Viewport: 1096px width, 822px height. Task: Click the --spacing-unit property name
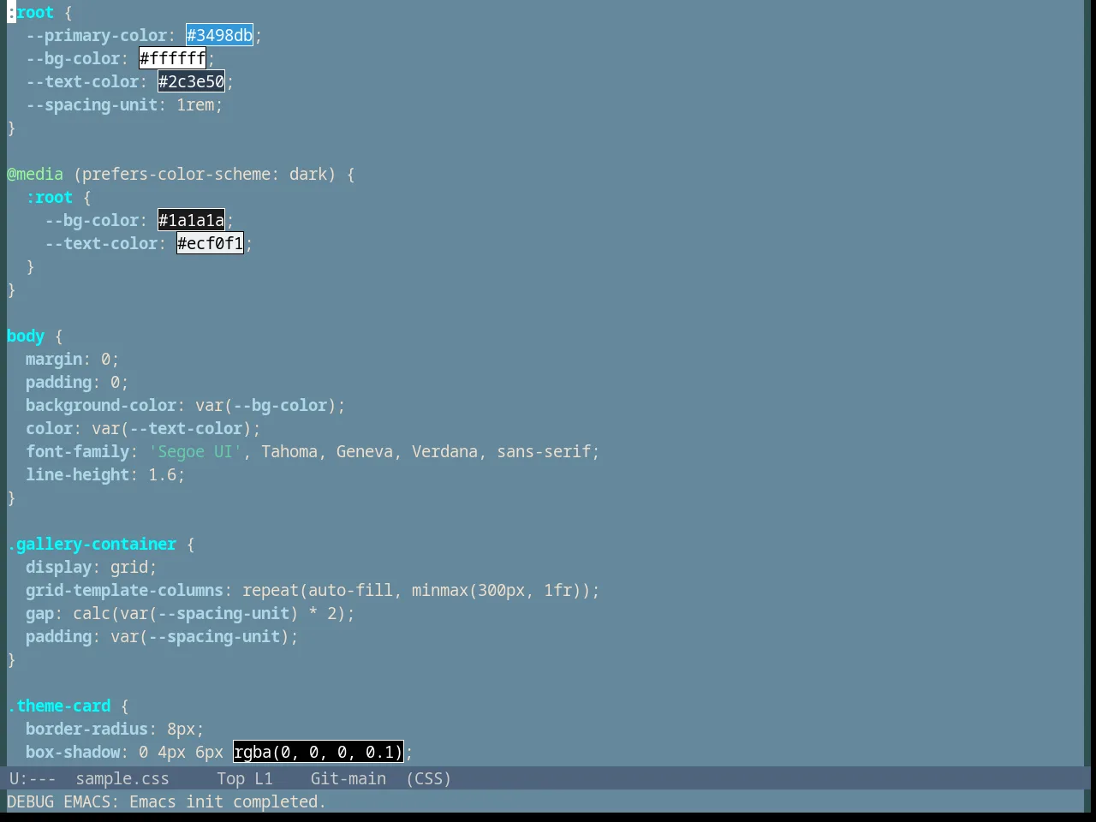(x=92, y=104)
